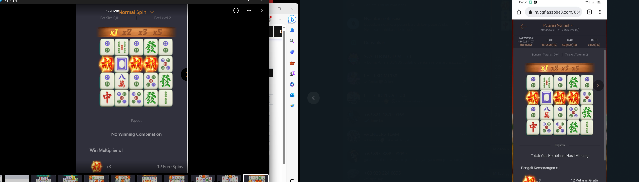This screenshot has width=639, height=182.
Task: Open Microsoft 365 in Edge sidebar
Action: tap(292, 84)
